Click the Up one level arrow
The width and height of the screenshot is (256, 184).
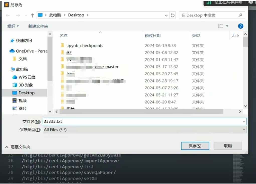32,15
